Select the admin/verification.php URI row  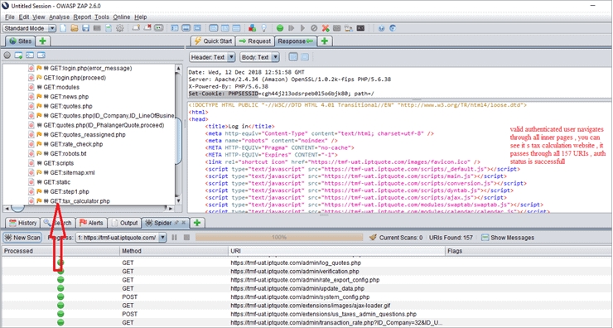(x=306, y=272)
